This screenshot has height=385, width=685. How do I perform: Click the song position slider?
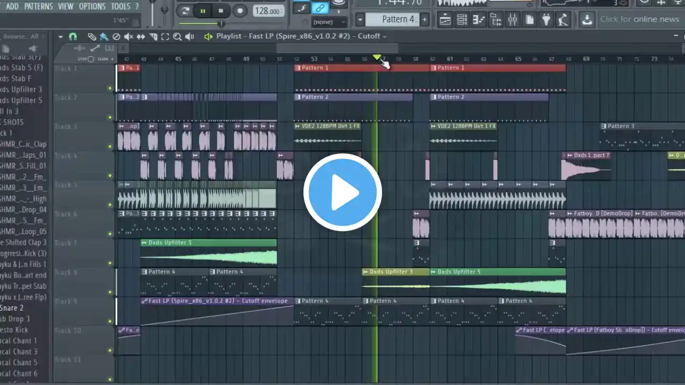point(202,24)
